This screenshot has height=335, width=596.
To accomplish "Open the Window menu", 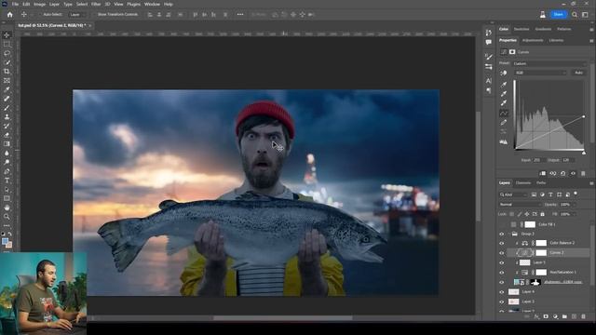I will (x=152, y=4).
